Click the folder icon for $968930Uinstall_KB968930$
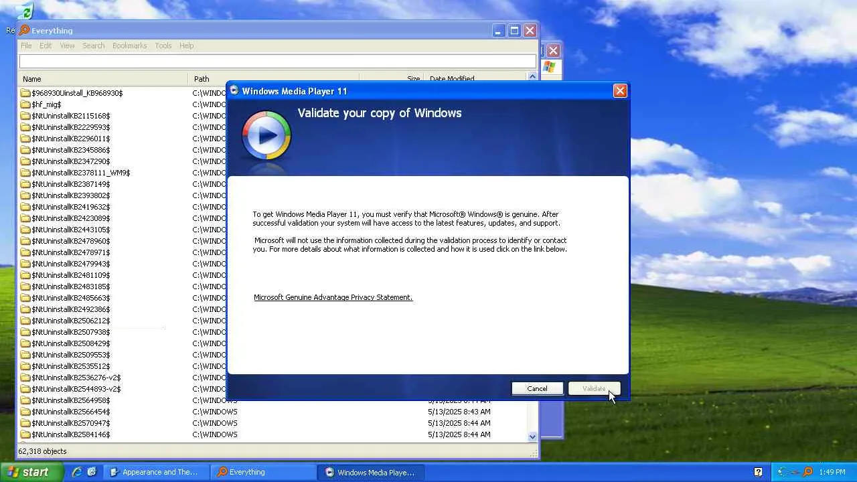This screenshot has height=482, width=857. coord(25,93)
